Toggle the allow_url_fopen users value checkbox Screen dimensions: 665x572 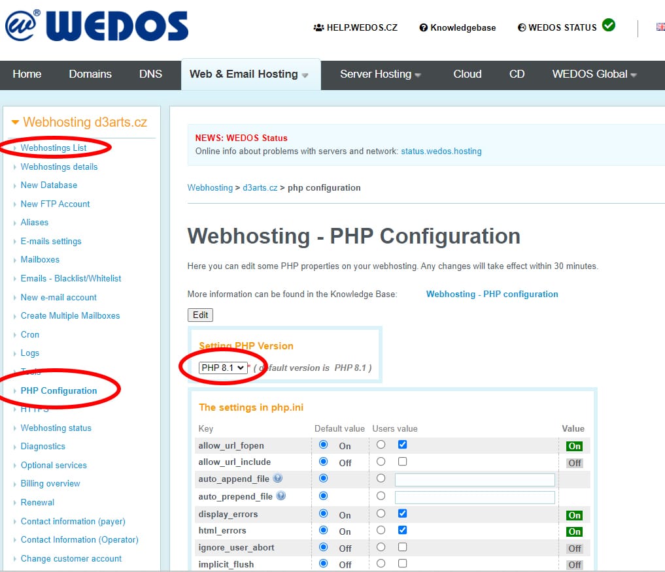pos(403,445)
